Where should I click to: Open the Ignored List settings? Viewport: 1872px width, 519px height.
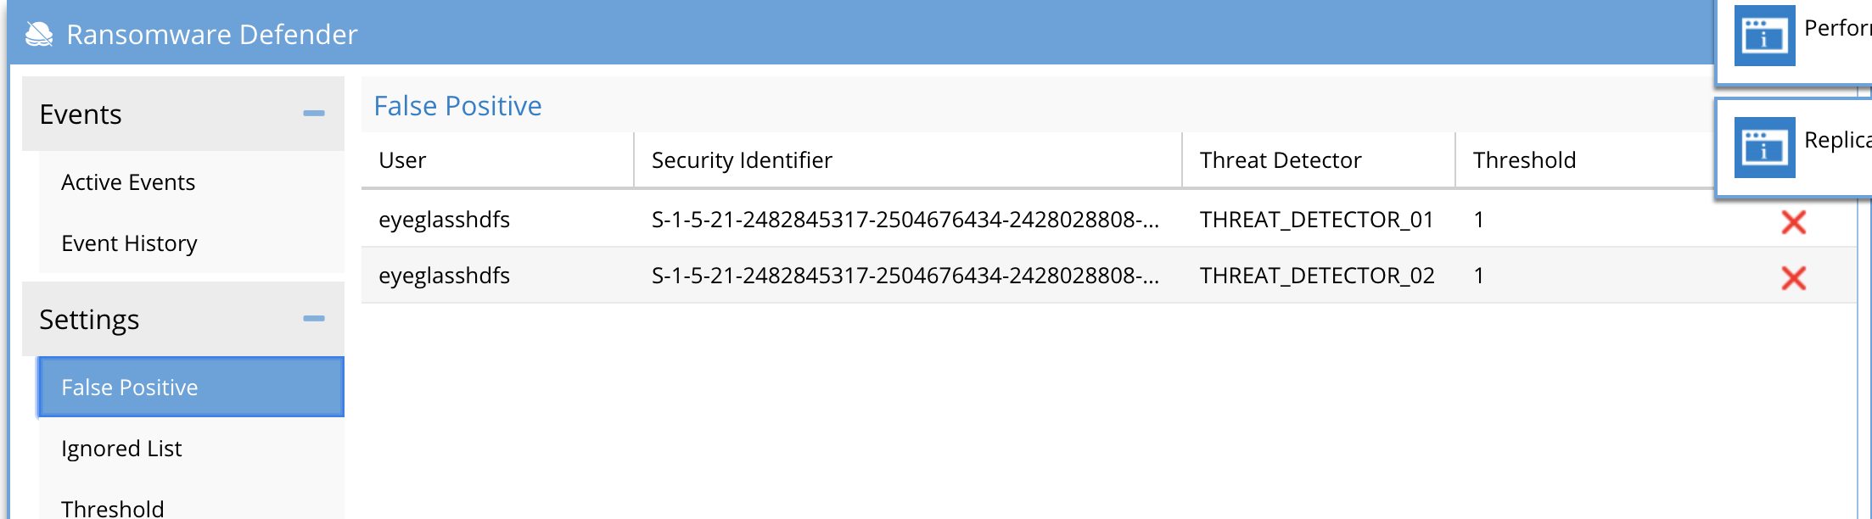121,449
